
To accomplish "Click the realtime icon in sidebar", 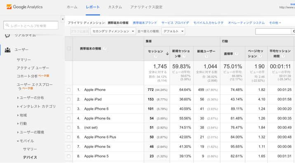I will 7,35.
